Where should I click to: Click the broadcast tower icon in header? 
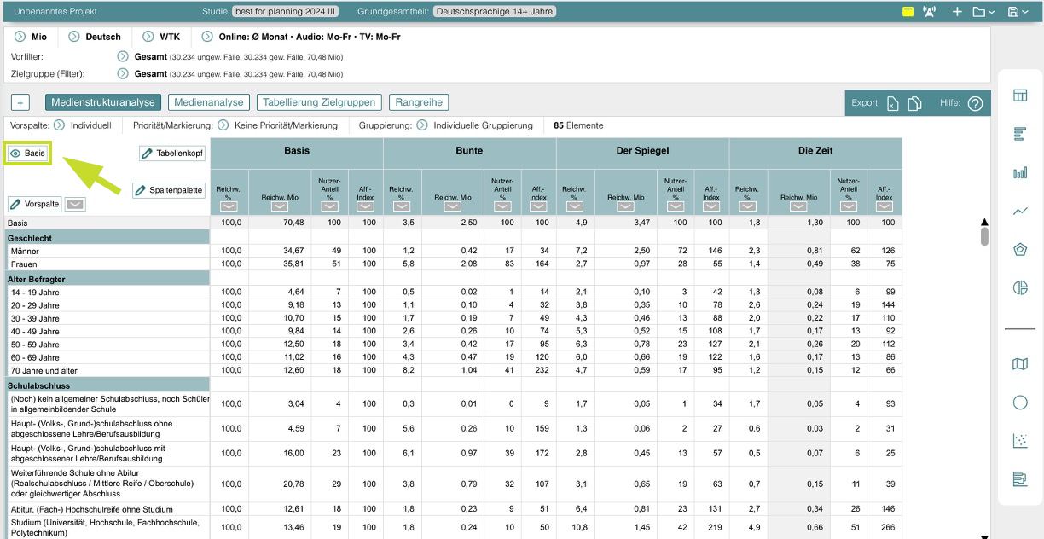click(930, 12)
